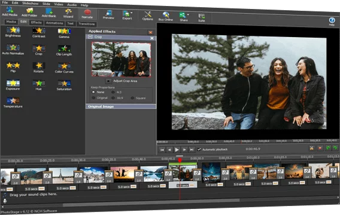Apply the Rotate effect
This screenshot has height=215, width=340.
[38, 67]
